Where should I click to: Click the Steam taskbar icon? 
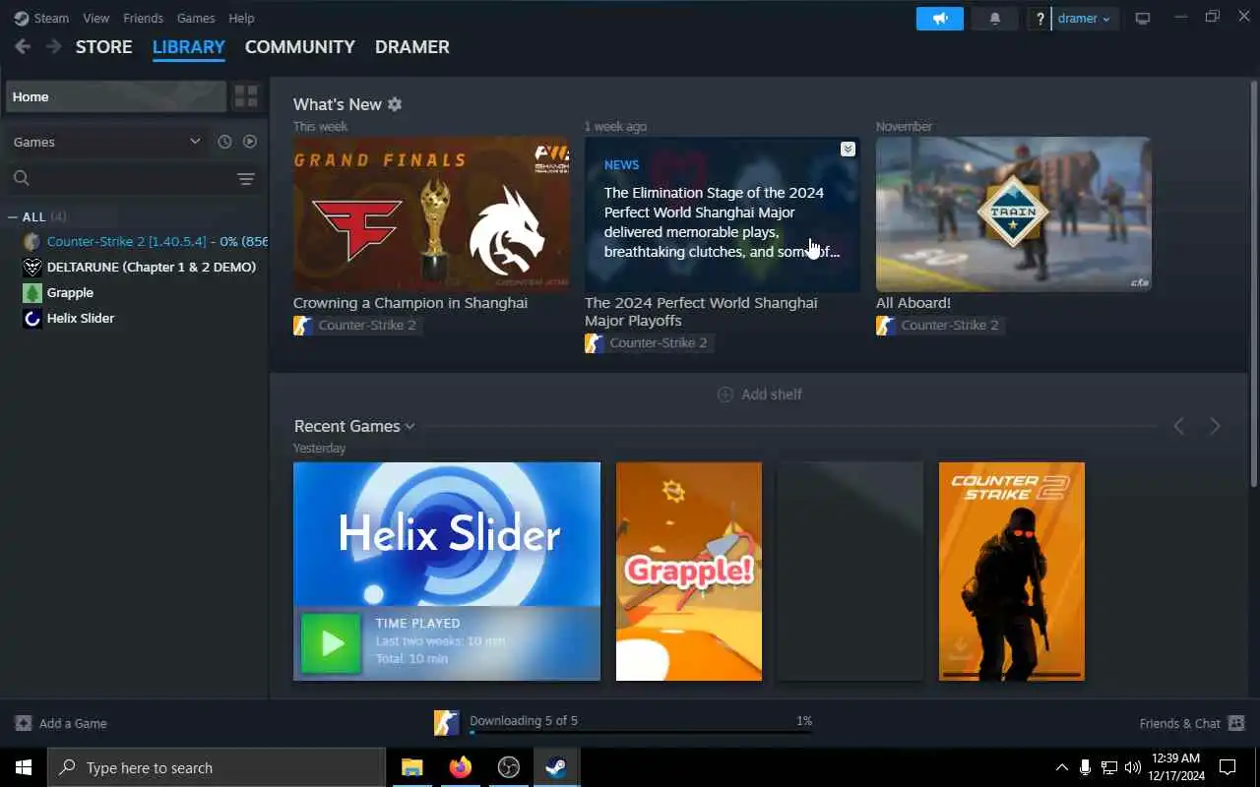click(556, 767)
